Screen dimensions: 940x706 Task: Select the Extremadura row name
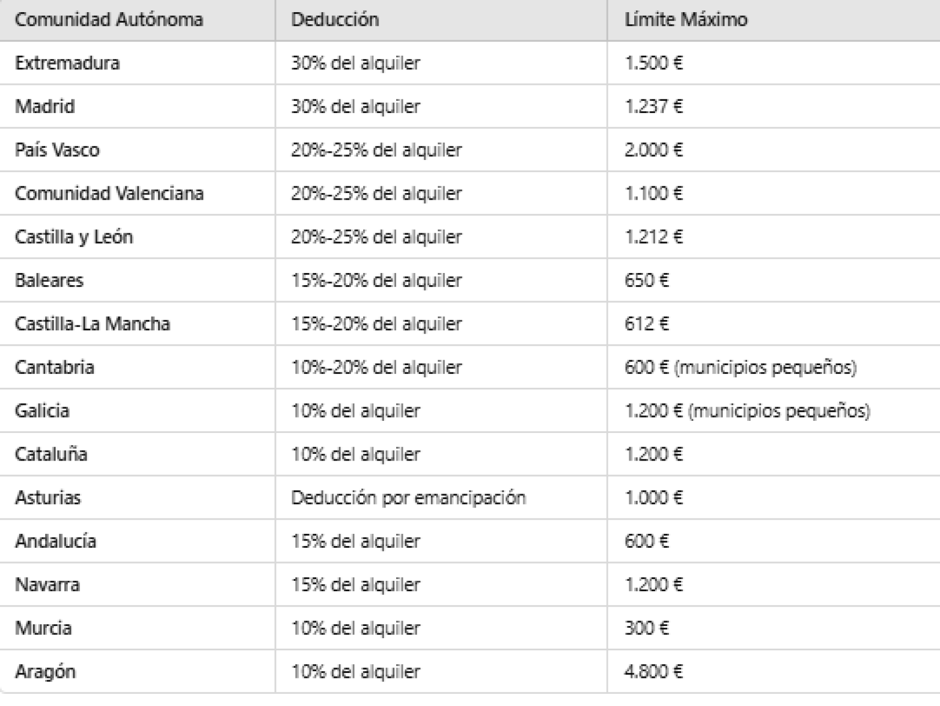point(67,63)
